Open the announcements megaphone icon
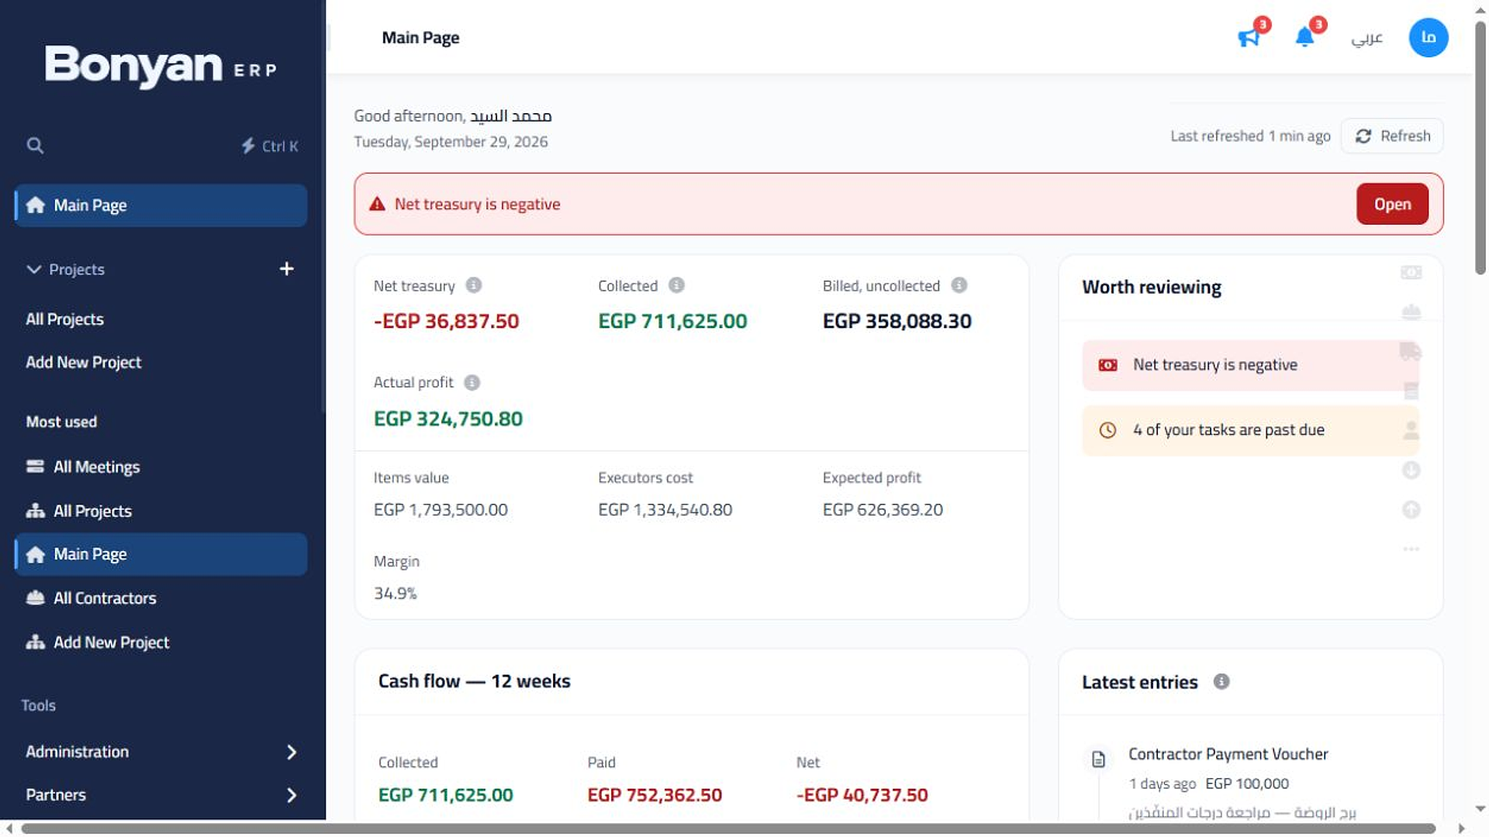Screen dimensions: 1489x837 [1249, 37]
